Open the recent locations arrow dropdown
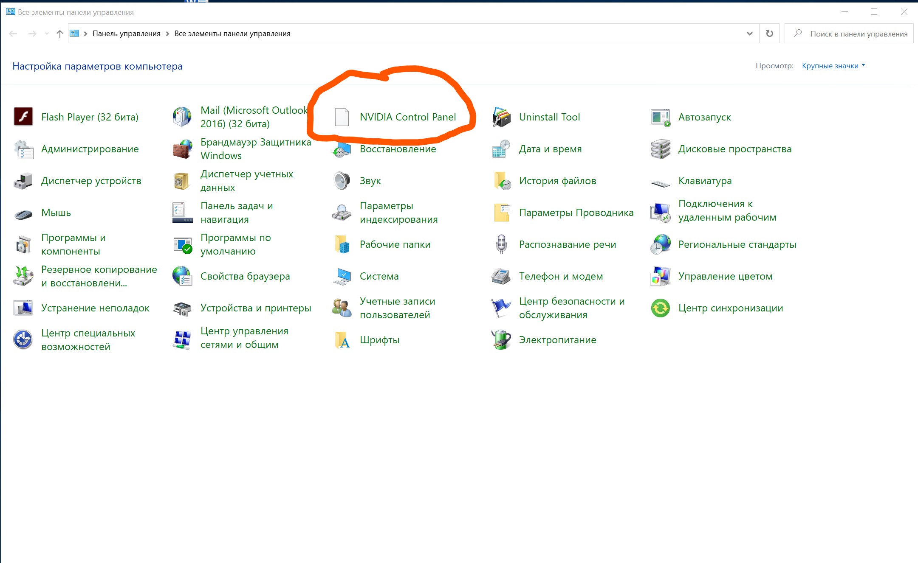Image resolution: width=918 pixels, height=563 pixels. click(x=47, y=34)
